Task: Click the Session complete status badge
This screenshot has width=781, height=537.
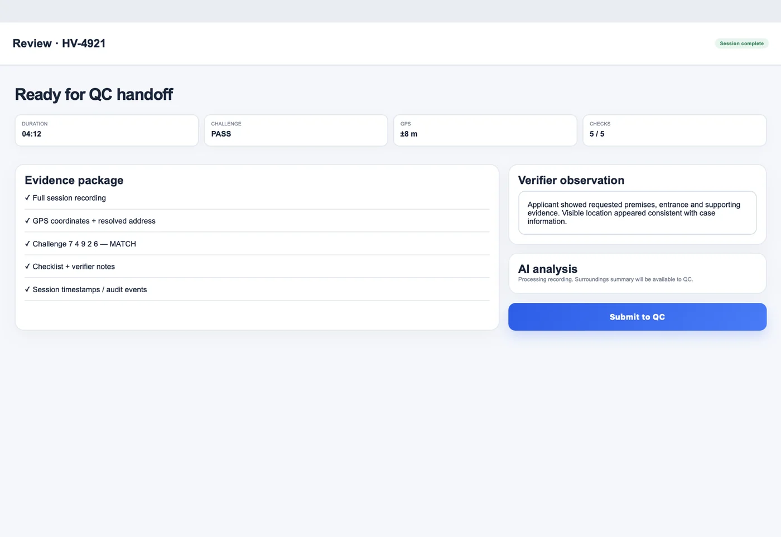Action: [741, 43]
